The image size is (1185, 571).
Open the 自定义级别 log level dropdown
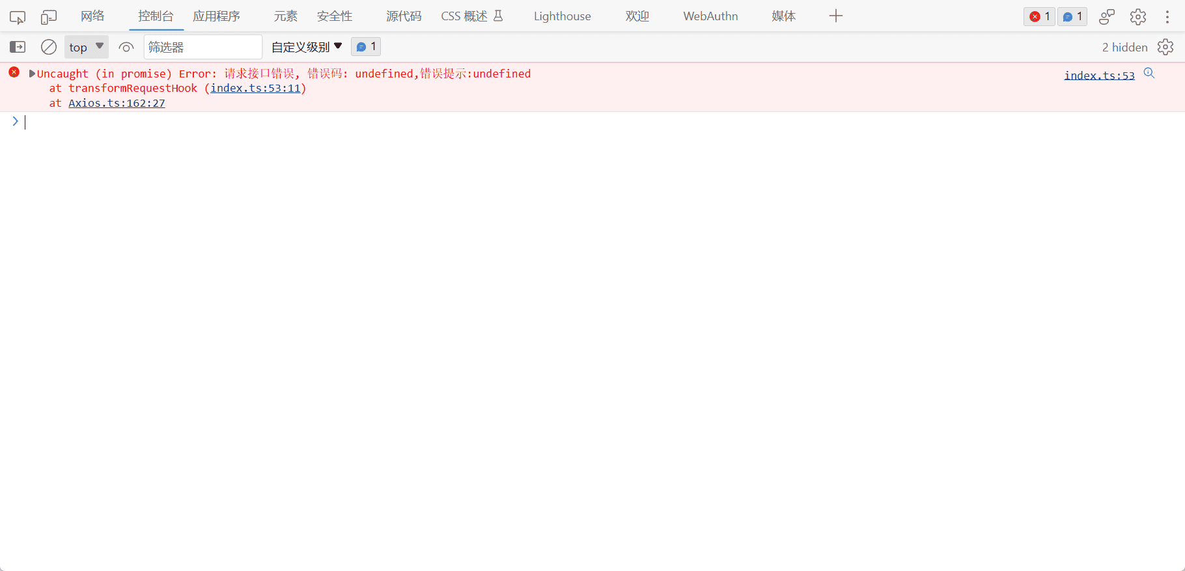click(307, 47)
